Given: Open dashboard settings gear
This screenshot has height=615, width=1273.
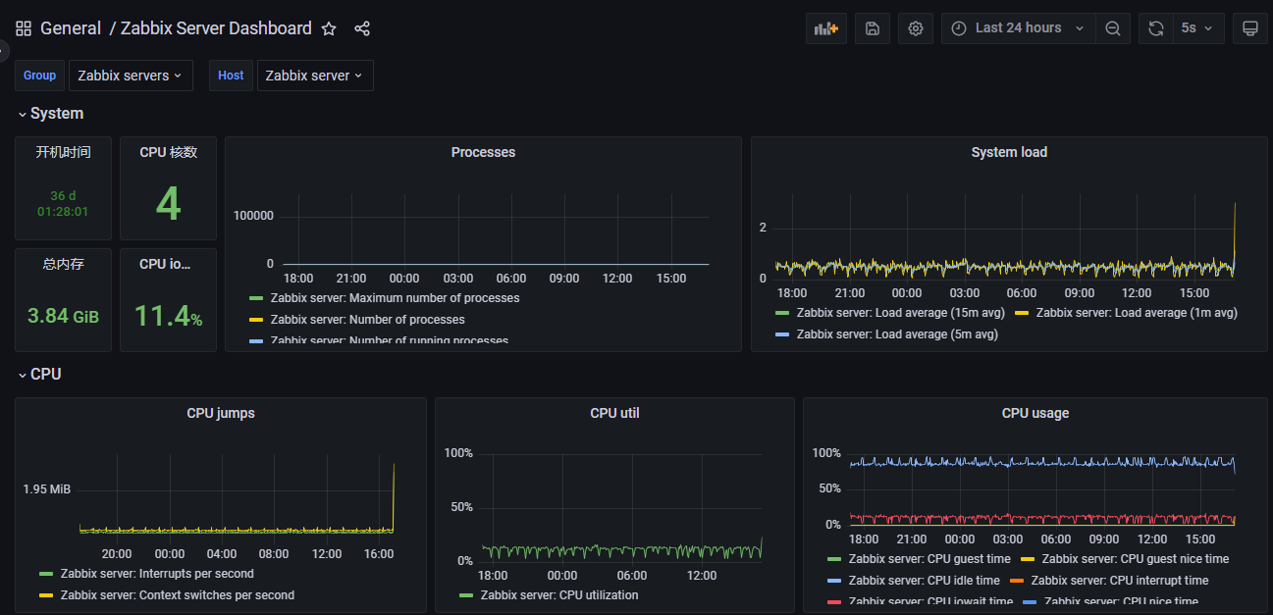Looking at the screenshot, I should (916, 28).
